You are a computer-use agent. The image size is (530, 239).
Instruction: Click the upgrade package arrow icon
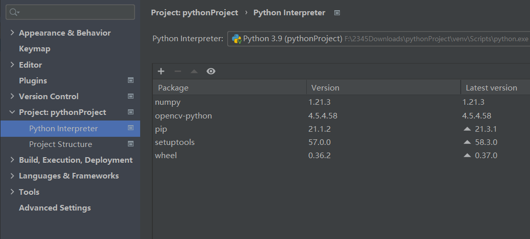[x=194, y=71]
